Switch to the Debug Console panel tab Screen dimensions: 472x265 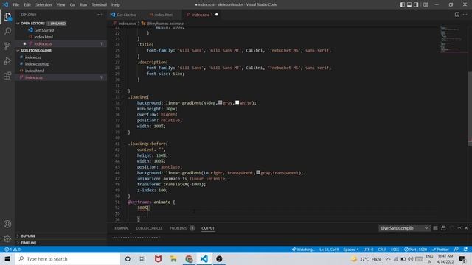pyautogui.click(x=149, y=228)
